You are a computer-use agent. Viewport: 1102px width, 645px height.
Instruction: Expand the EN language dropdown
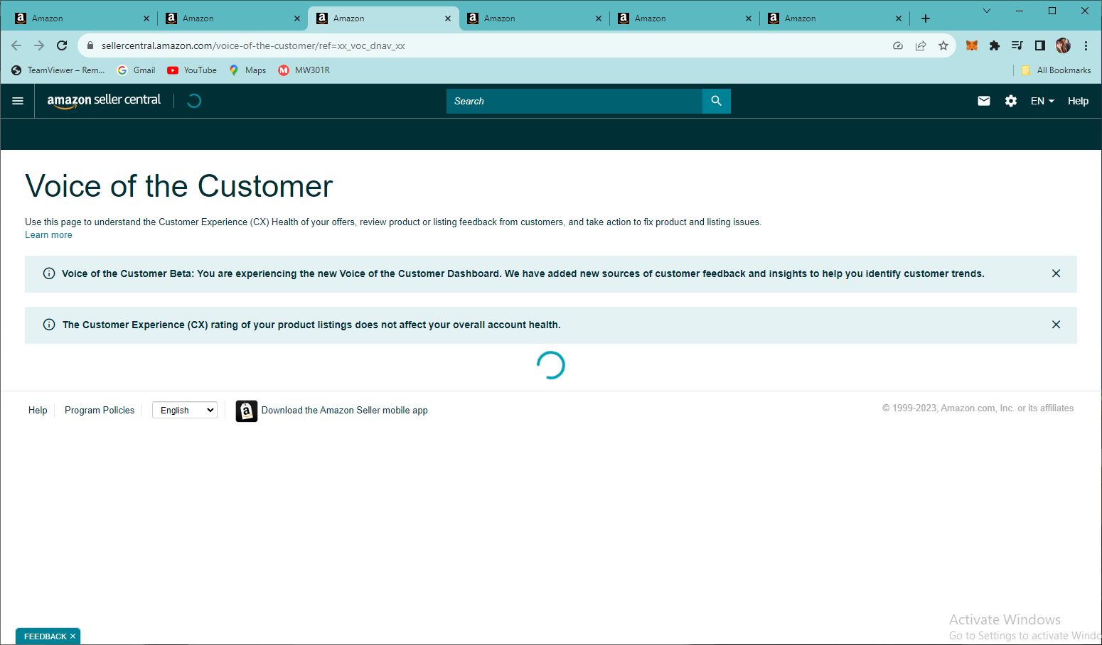click(1042, 101)
